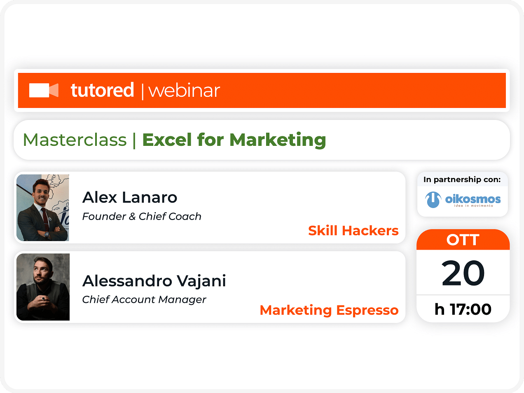Click the Masterclass heading text

pyautogui.click(x=75, y=140)
